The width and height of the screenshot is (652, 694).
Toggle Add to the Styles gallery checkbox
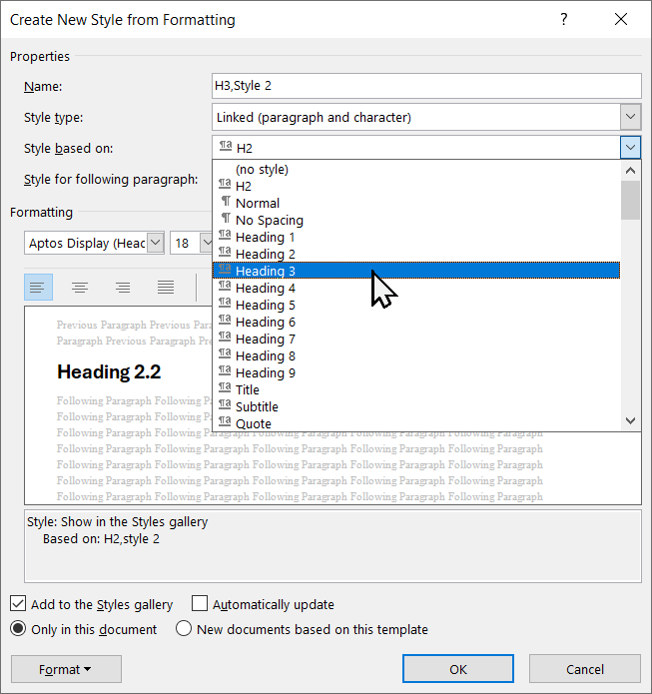coord(19,604)
